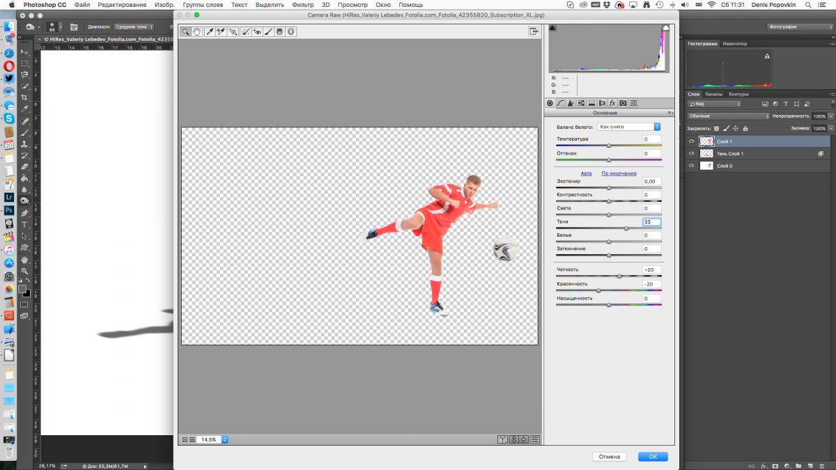The width and height of the screenshot is (836, 470).
Task: Hide the Слой 1 layer
Action: tap(692, 141)
